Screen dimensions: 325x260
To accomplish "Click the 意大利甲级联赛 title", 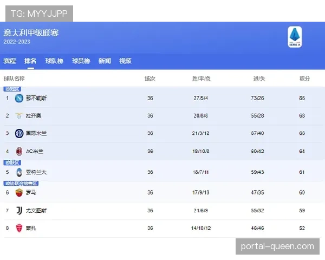I will pyautogui.click(x=31, y=32).
